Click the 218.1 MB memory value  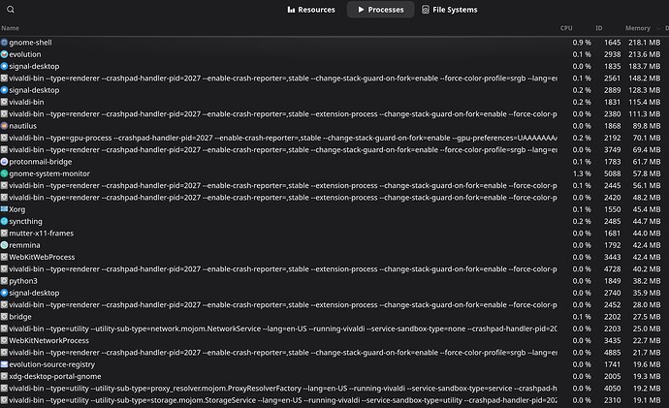644,43
